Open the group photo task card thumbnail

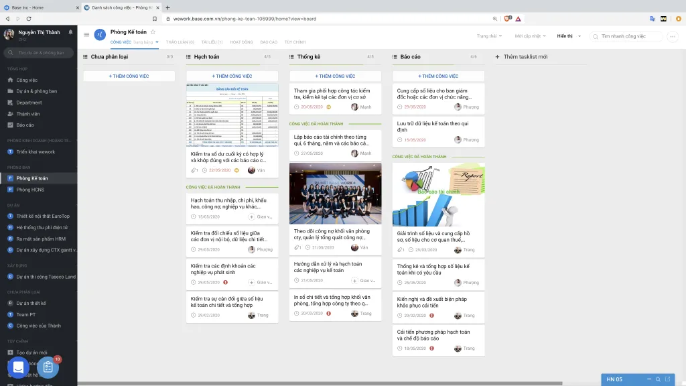pos(335,194)
